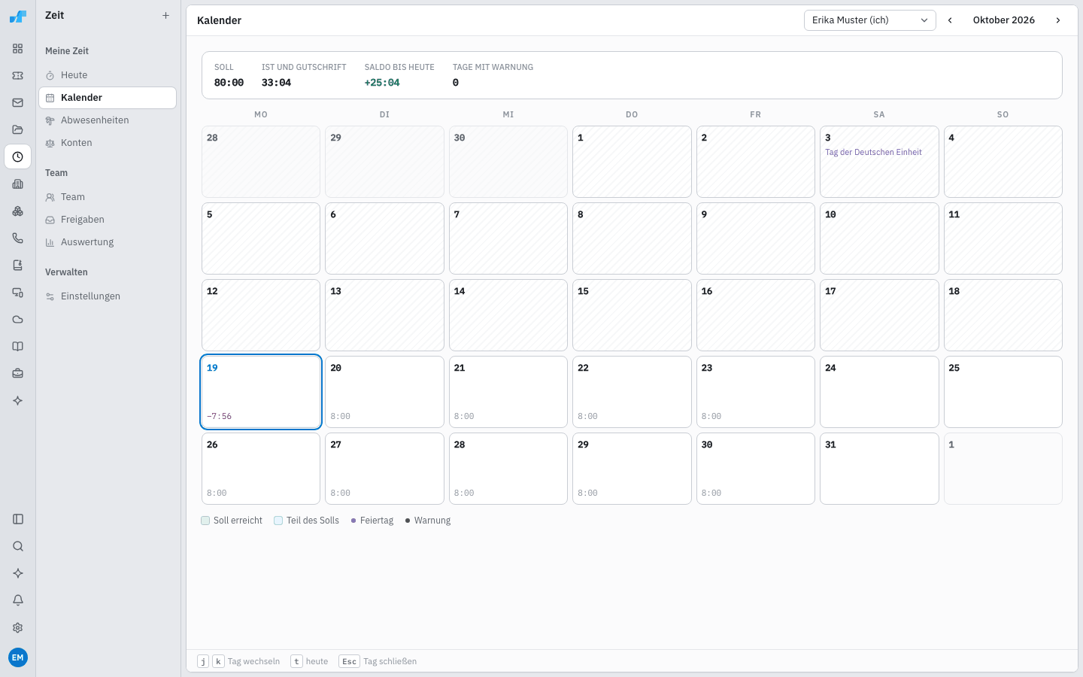Open the gear settings icon in the rail
This screenshot has width=1083, height=677.
(x=18, y=627)
